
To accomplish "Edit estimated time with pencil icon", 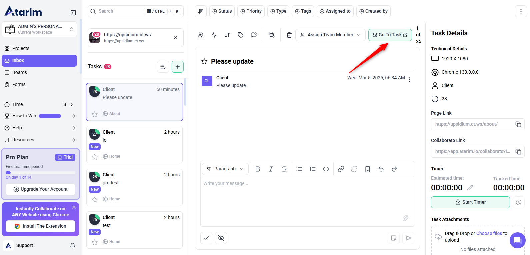I will pos(470,188).
